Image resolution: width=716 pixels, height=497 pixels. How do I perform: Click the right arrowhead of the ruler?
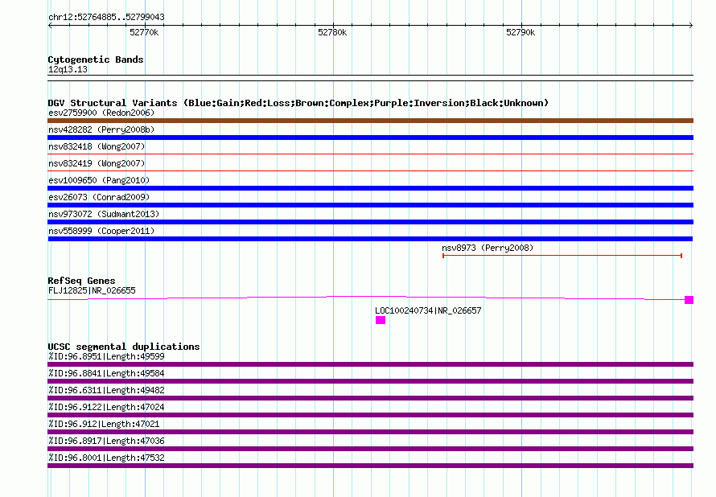(691, 25)
